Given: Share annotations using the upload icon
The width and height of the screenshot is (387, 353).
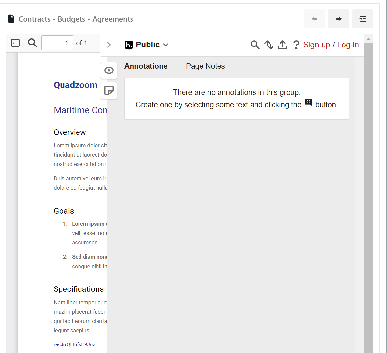Looking at the screenshot, I should 283,45.
